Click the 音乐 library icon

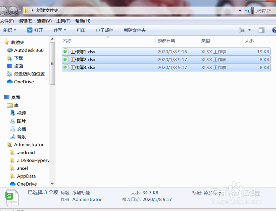(12, 137)
